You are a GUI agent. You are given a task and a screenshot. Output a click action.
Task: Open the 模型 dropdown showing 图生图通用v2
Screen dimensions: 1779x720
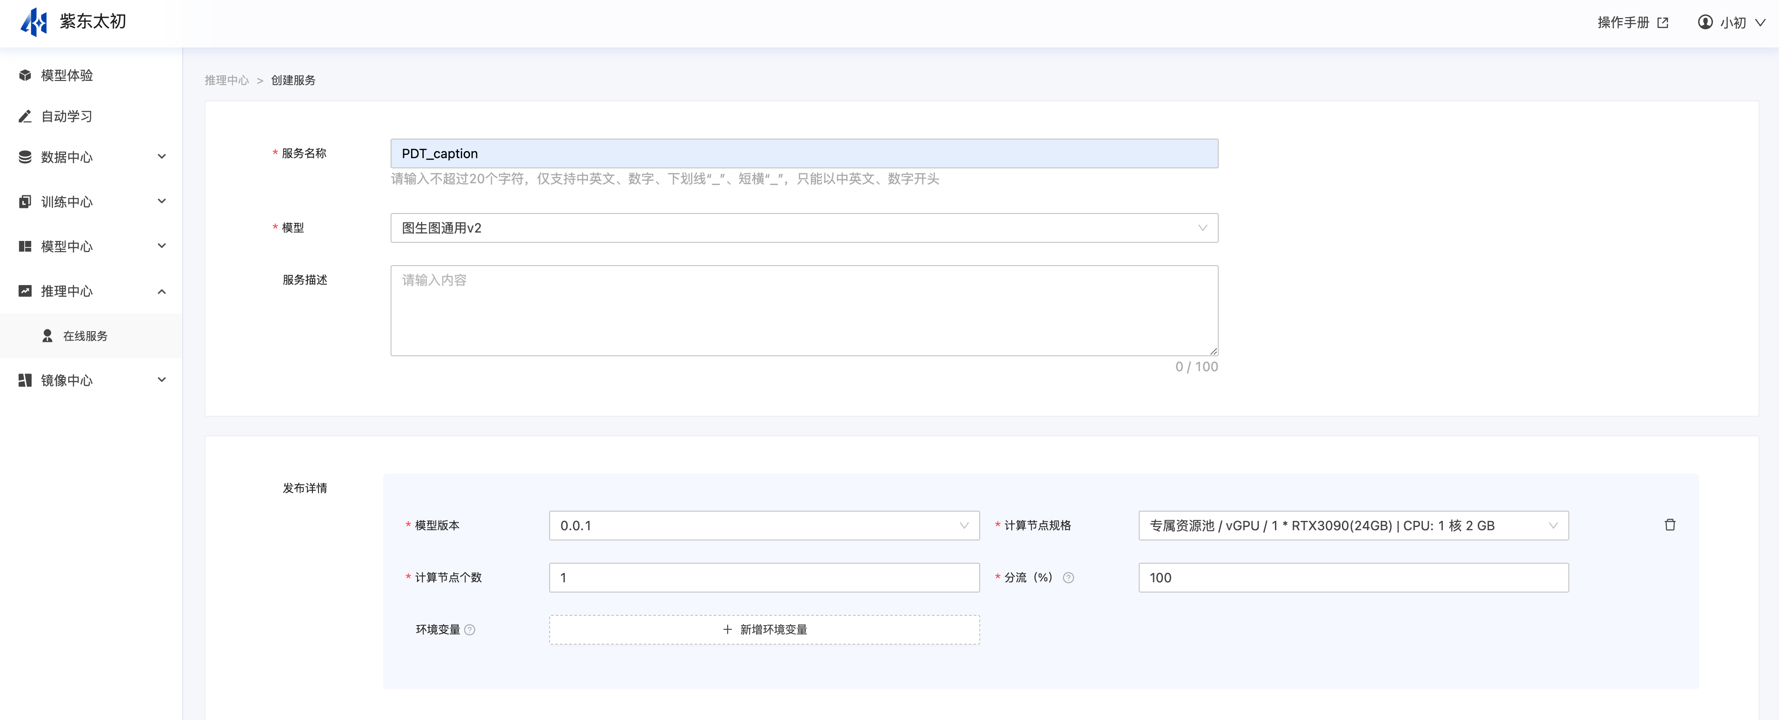(804, 228)
